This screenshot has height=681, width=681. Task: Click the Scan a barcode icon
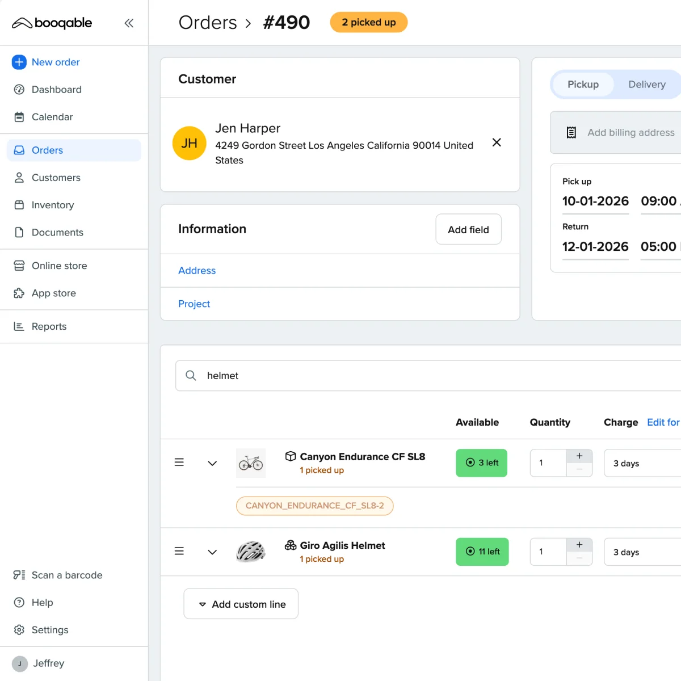pos(19,575)
